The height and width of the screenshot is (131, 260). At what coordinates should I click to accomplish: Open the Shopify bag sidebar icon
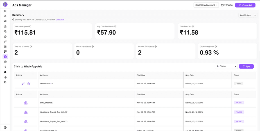click(5, 72)
